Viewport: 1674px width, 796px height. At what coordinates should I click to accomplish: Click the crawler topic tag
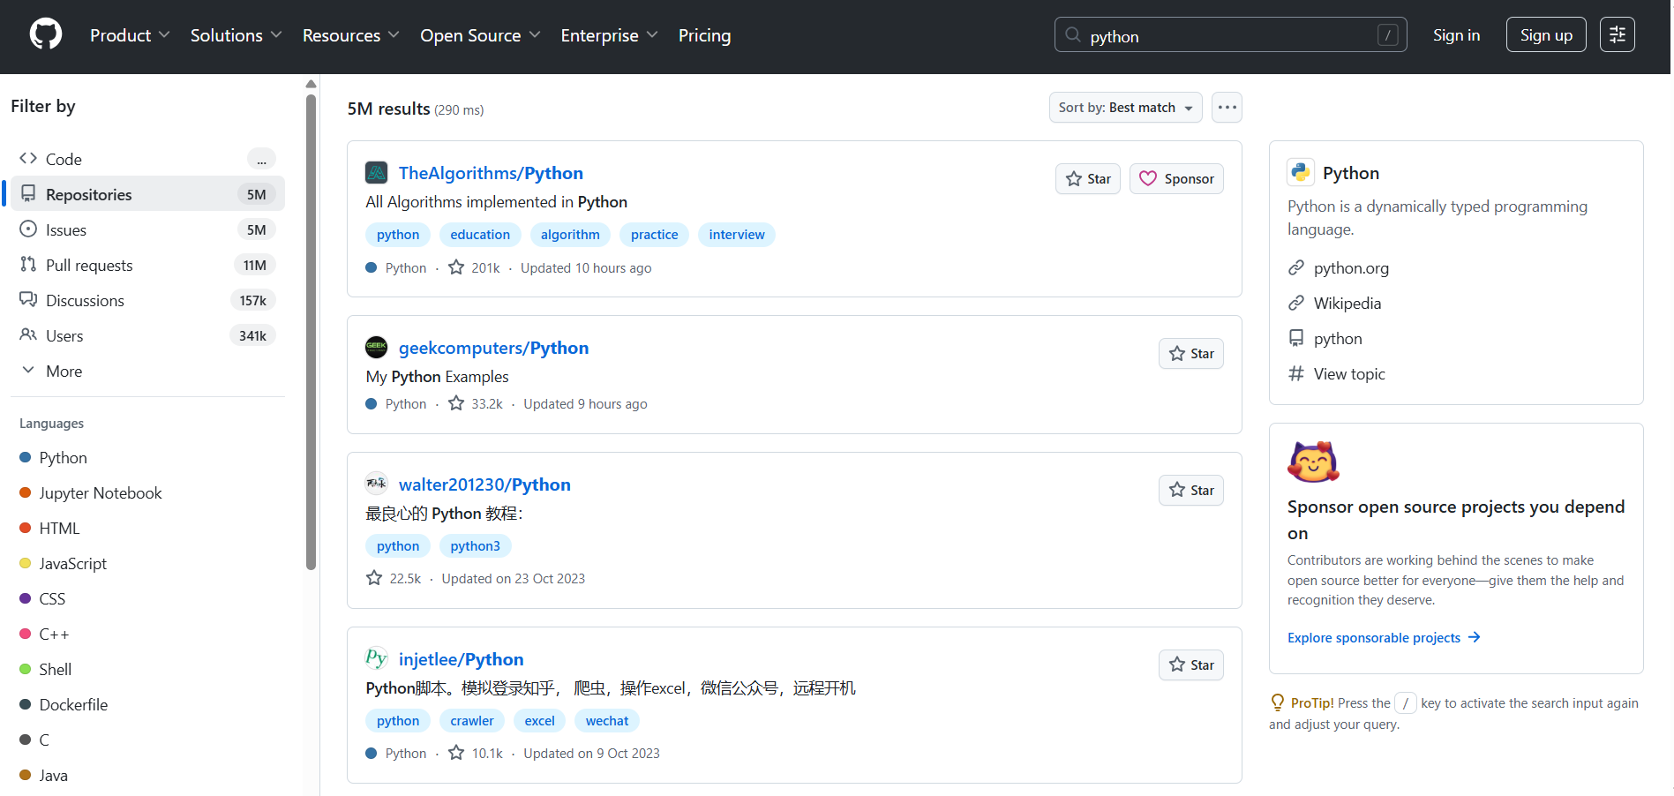[x=472, y=720]
